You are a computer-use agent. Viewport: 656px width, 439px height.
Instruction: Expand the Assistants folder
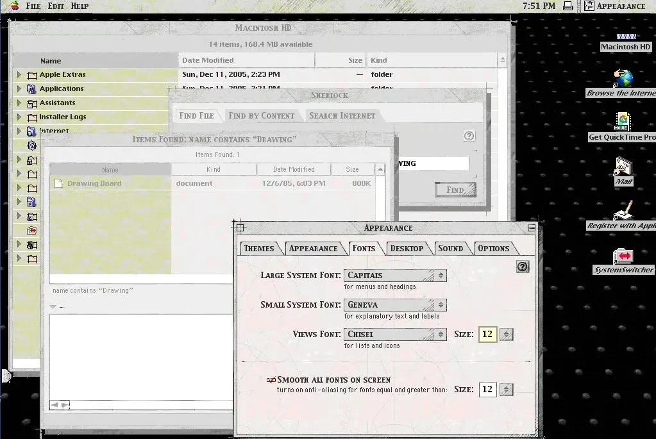19,103
